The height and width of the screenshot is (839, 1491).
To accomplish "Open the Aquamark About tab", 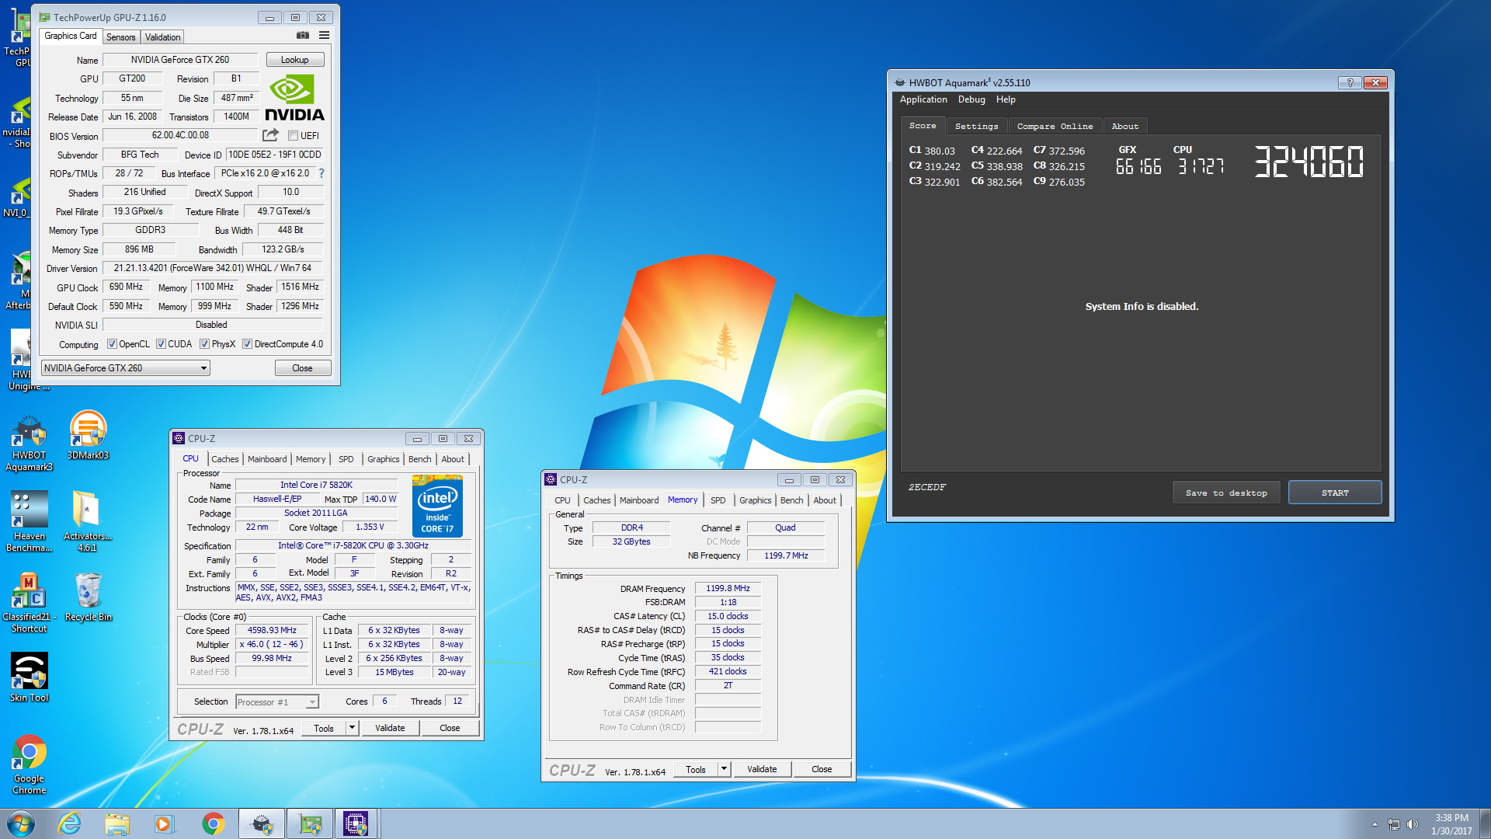I will [x=1124, y=126].
